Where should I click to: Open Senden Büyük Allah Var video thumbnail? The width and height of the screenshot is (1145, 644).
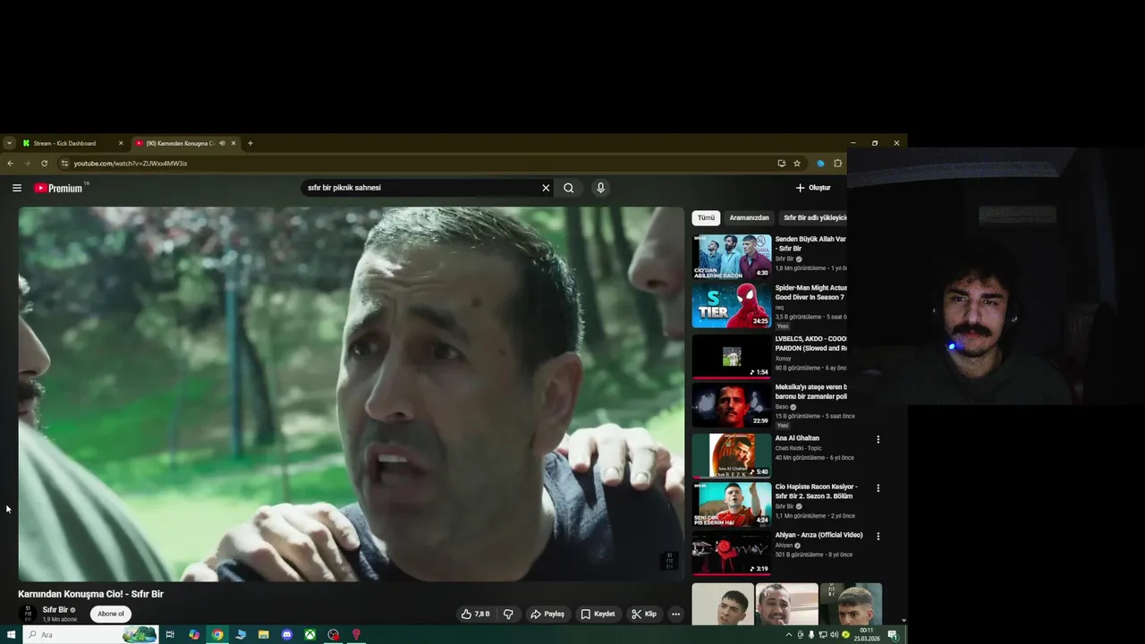click(732, 257)
